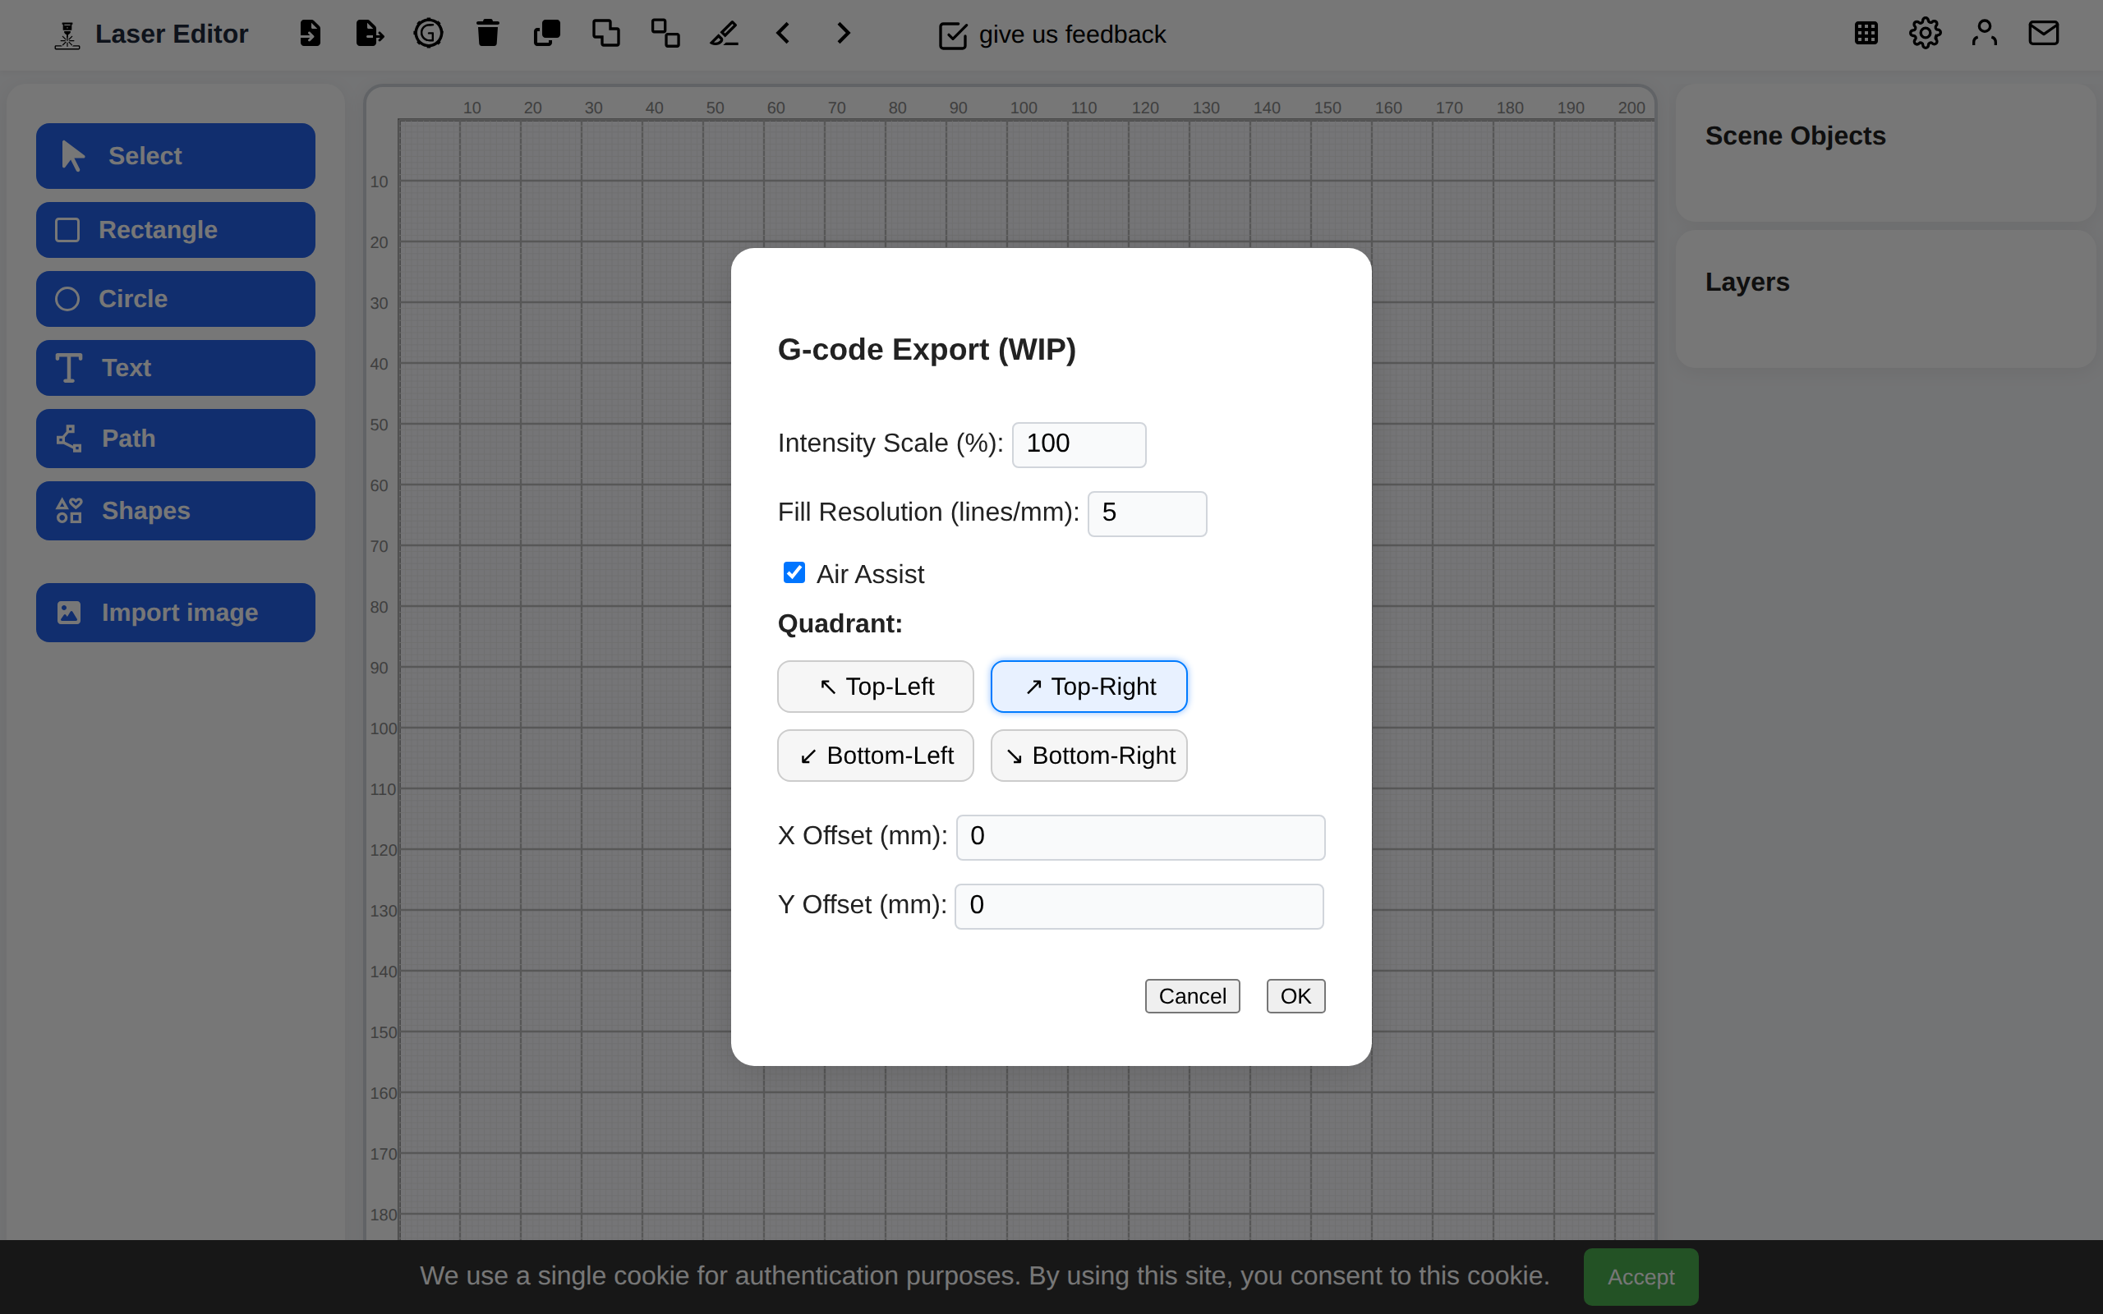
Task: Click the export file icon in toolbar
Action: point(370,34)
